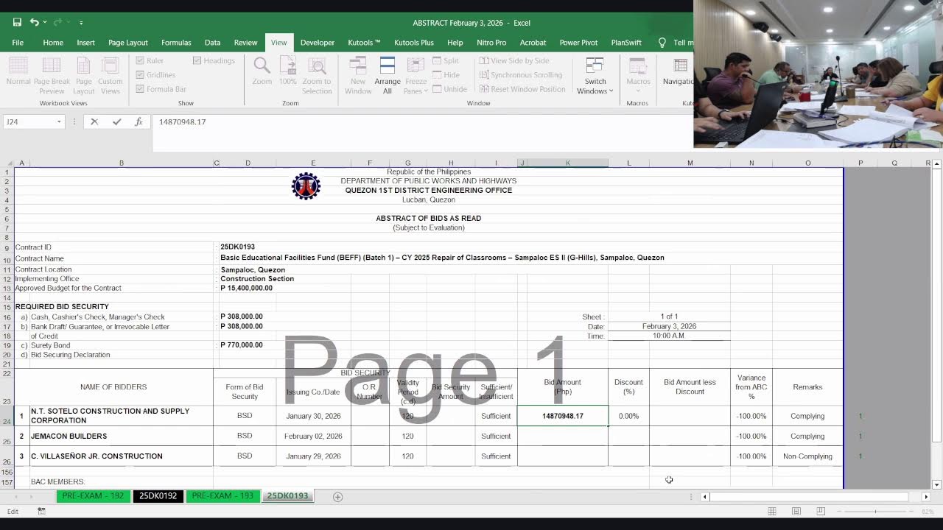Open the Power Pivot tab
Screen dimensions: 943x530
tap(578, 43)
